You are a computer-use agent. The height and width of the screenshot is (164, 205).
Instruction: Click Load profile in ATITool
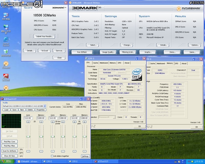pos(6,110)
